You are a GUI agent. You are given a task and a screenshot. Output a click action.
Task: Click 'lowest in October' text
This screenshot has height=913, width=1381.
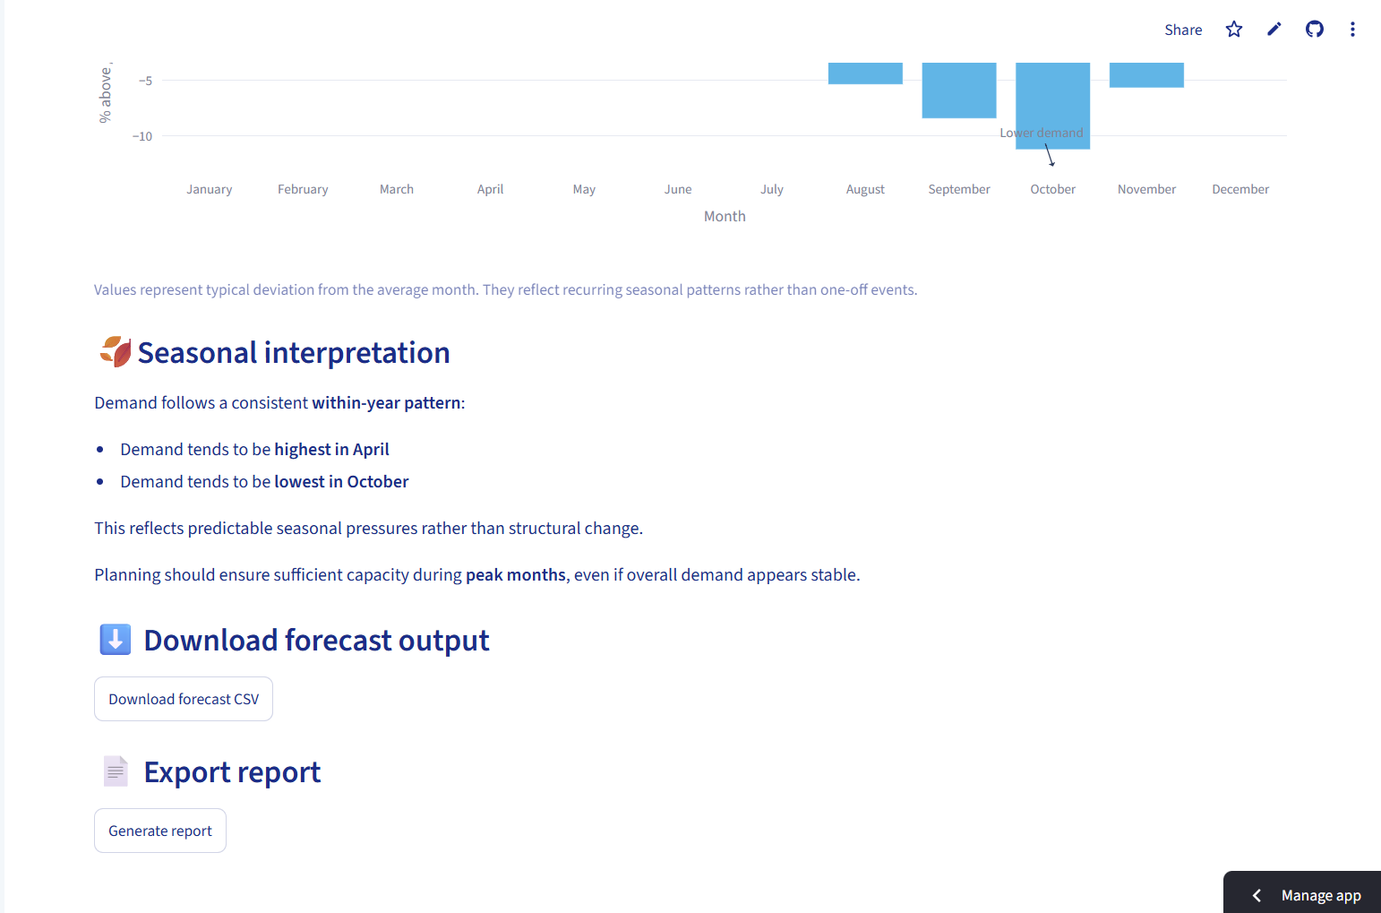click(341, 481)
